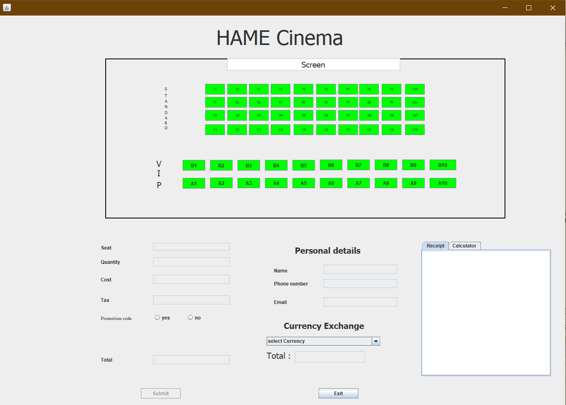The image size is (566, 405).
Task: Reserve standard seat D6
Action: (326, 115)
